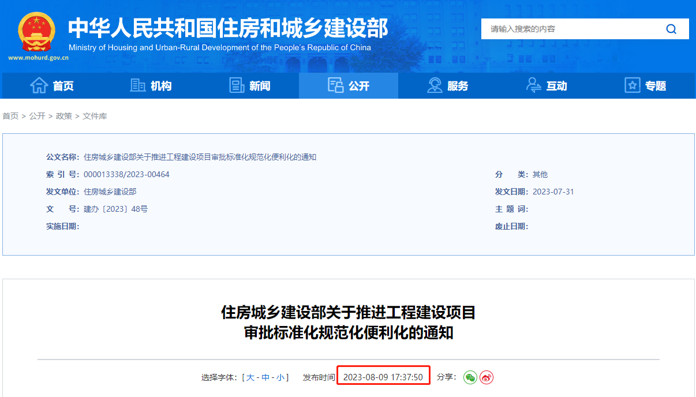Open the 新闻 navigation menu item
Viewport: 696px width, 397px height.
click(x=260, y=86)
